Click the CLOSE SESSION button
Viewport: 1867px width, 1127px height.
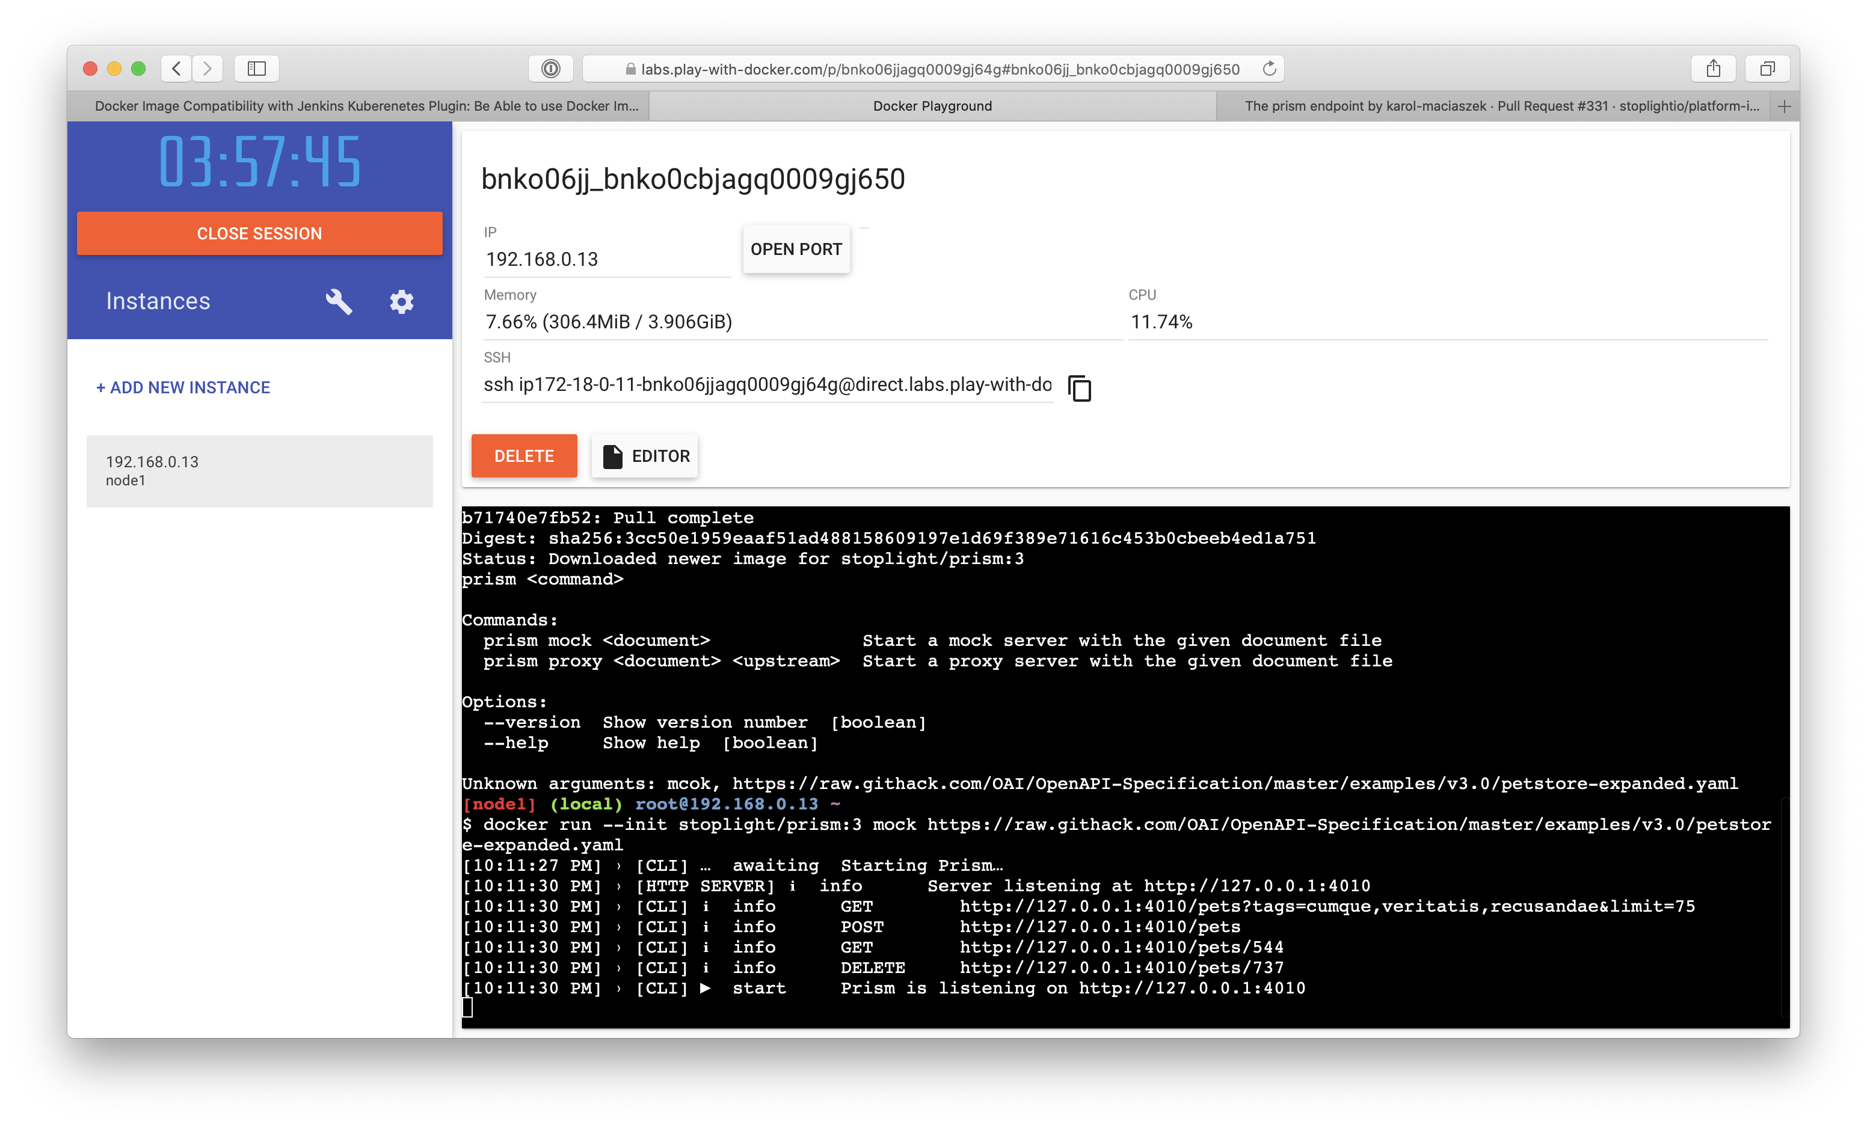click(x=259, y=233)
